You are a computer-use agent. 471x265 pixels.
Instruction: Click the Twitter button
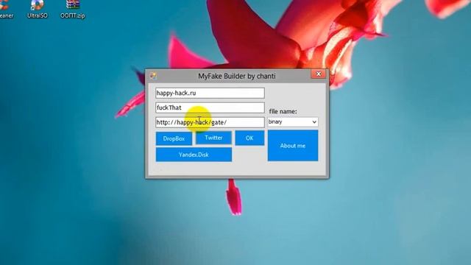tap(213, 138)
